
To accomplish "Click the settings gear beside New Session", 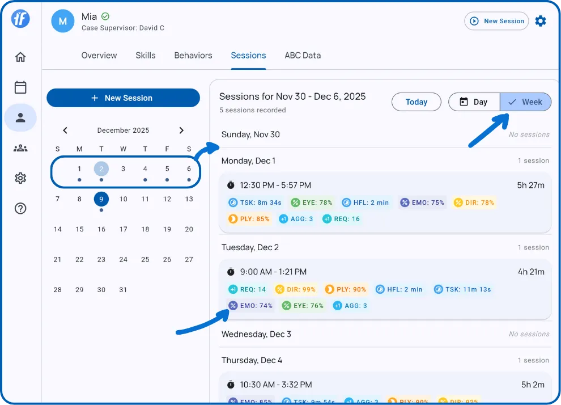I will coord(540,20).
